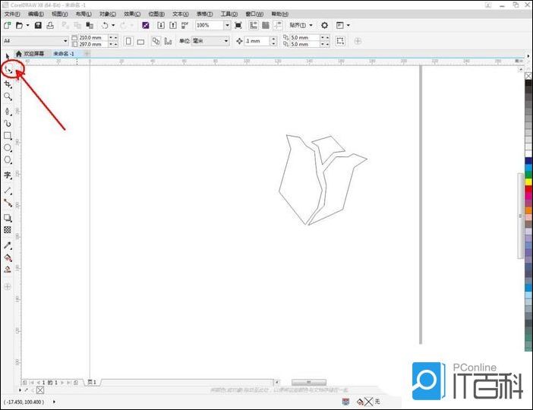533x410 pixels.
Task: Choose the Polygon tool
Action: 8,159
